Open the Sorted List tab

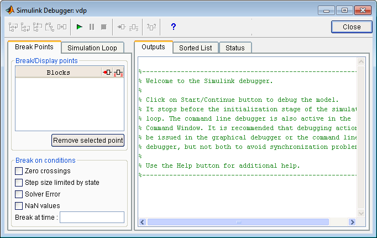(x=196, y=48)
